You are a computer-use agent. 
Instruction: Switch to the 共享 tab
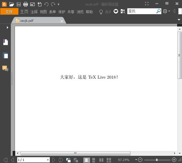pos(71,12)
